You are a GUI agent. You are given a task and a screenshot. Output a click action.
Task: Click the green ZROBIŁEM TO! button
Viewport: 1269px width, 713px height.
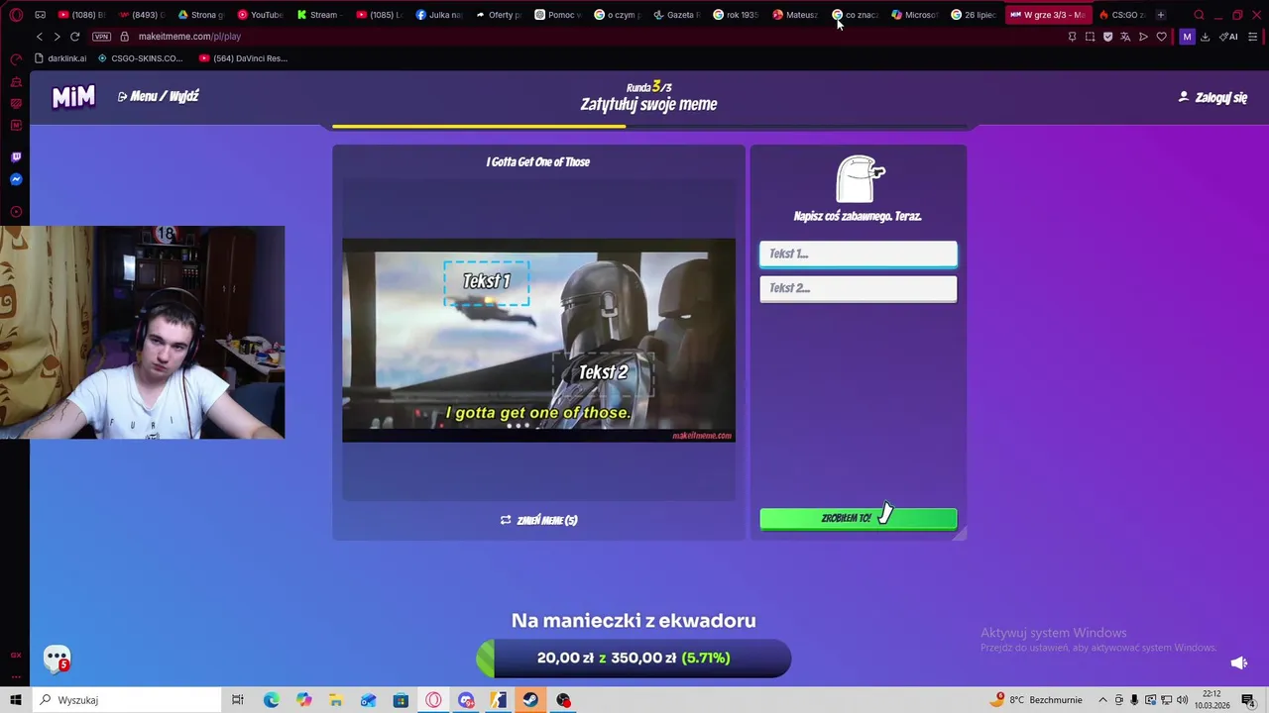pyautogui.click(x=859, y=518)
